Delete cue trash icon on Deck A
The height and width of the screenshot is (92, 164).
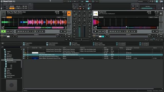click(66, 35)
